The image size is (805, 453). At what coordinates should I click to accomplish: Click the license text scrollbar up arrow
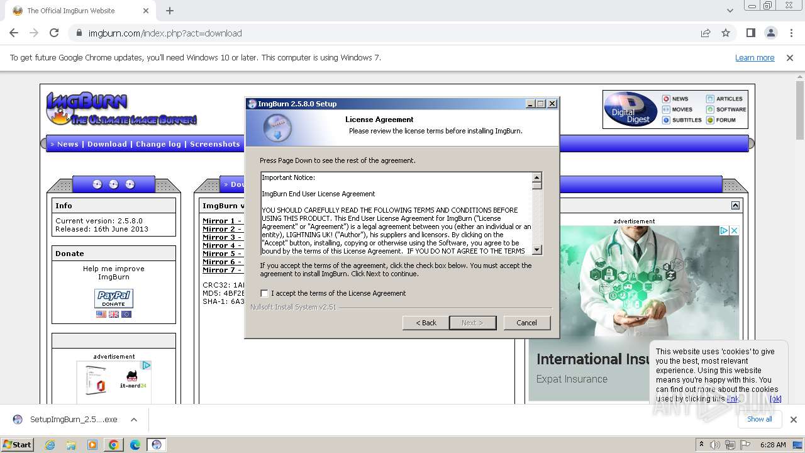click(x=536, y=177)
